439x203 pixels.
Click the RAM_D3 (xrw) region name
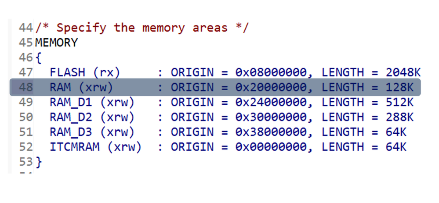click(92, 132)
